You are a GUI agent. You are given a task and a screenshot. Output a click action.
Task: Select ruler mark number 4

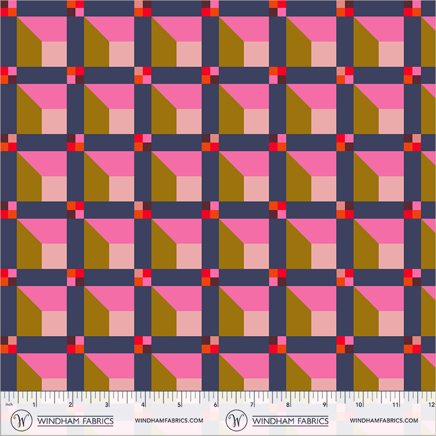point(143,405)
